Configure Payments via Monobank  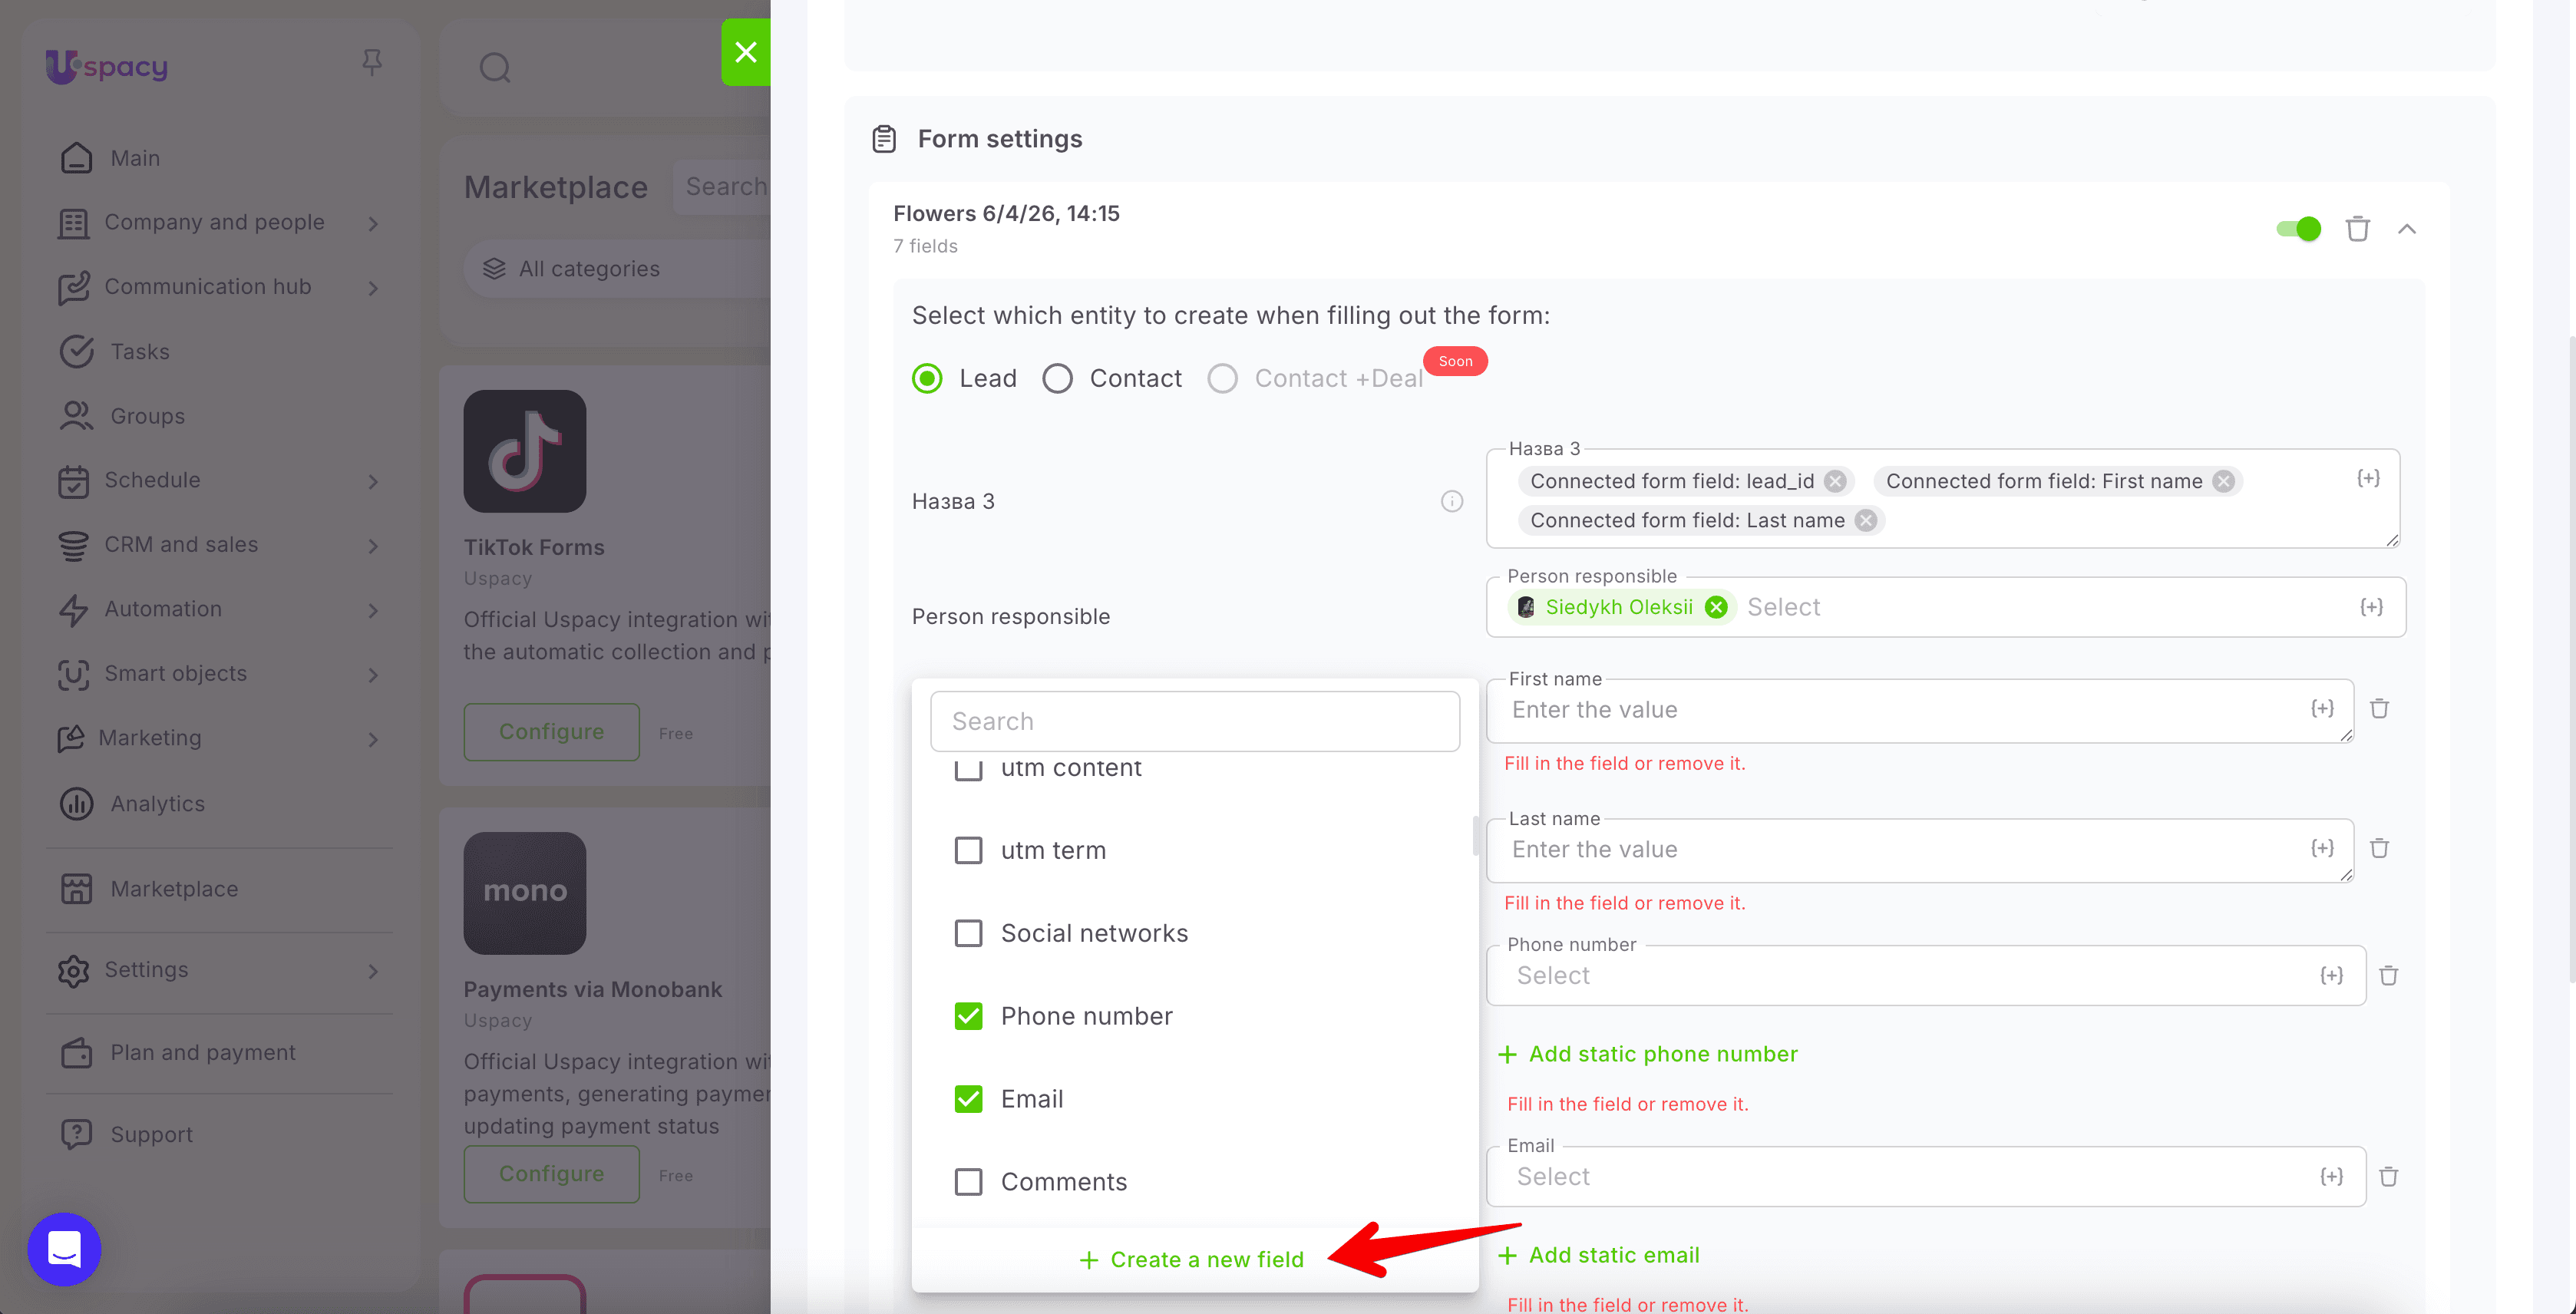point(551,1174)
